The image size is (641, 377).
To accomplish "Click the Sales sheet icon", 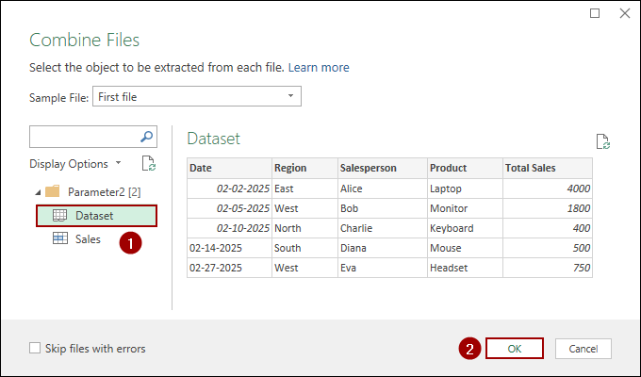I will 59,239.
